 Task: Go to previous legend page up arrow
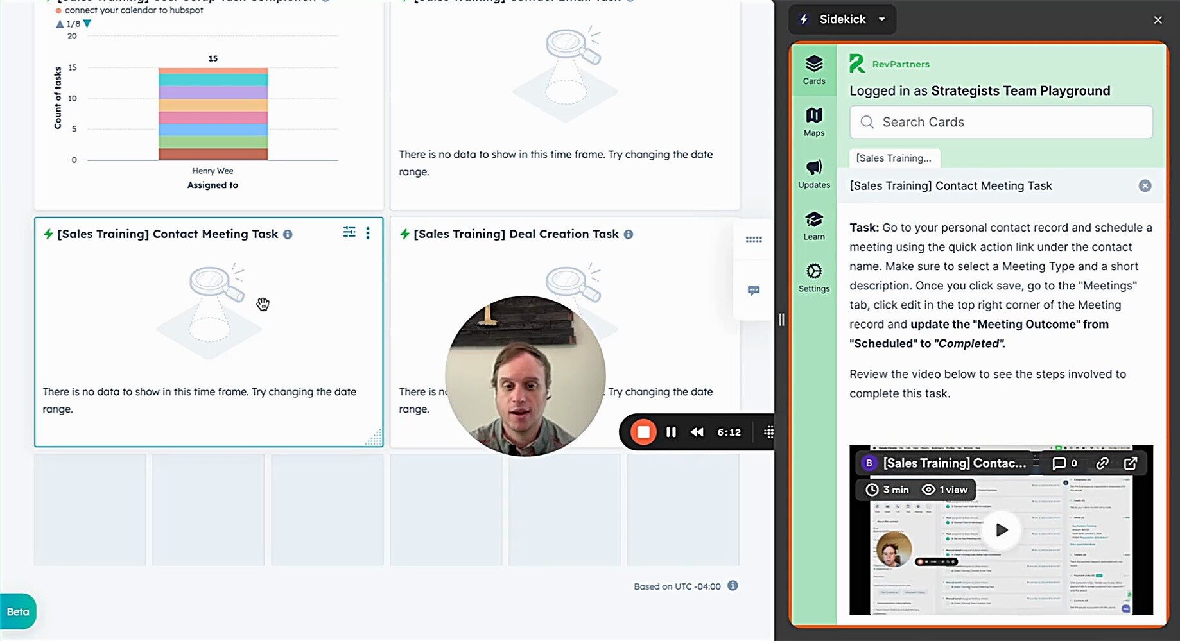tap(60, 24)
